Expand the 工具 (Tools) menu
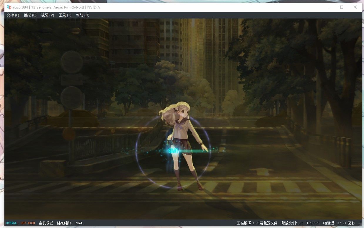Image resolution: width=364 pixels, height=228 pixels. pyautogui.click(x=65, y=15)
